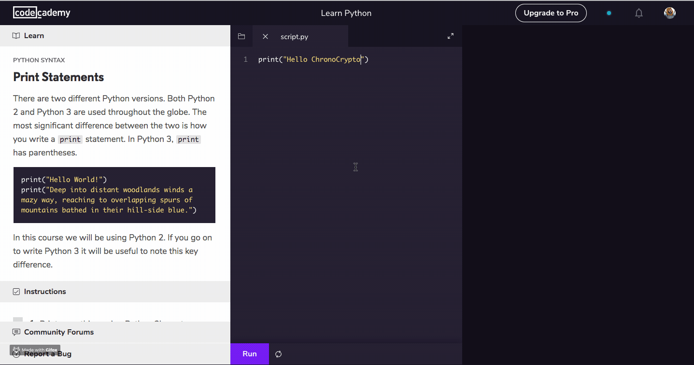This screenshot has width=694, height=365.
Task: Run the script.py code
Action: [250, 354]
